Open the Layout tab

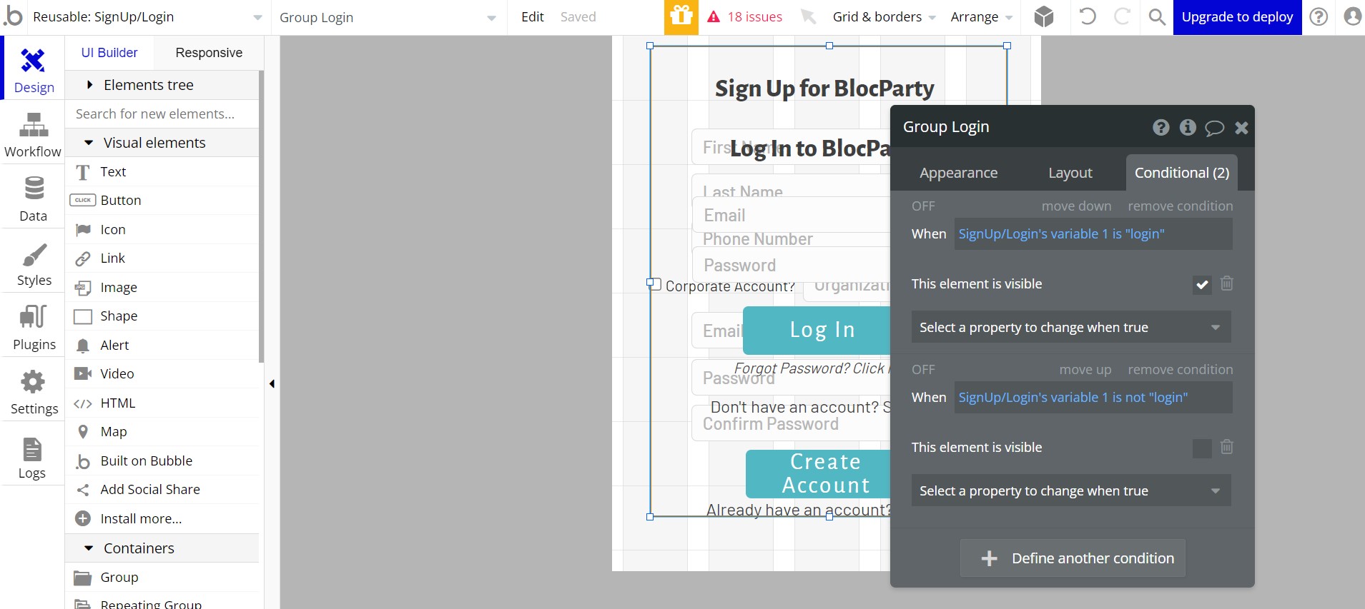pos(1070,173)
